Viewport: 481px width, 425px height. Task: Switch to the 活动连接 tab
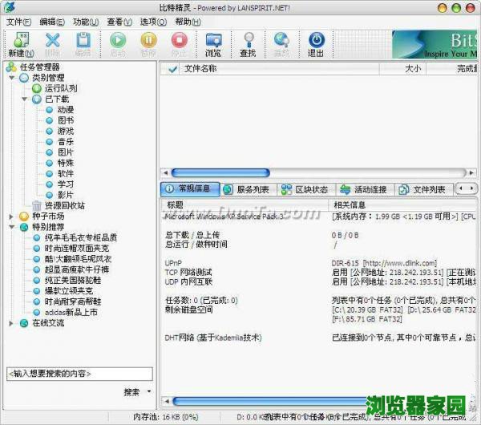point(366,189)
